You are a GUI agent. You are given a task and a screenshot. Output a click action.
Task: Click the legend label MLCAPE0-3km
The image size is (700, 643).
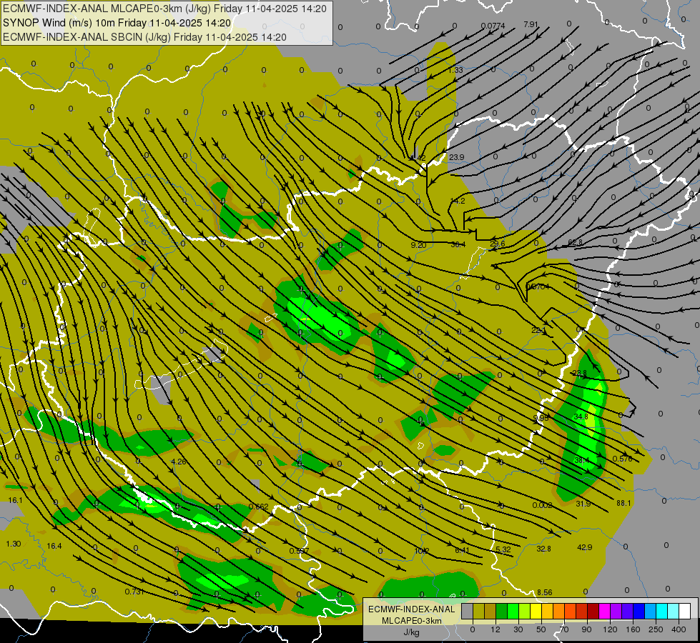pos(411,621)
